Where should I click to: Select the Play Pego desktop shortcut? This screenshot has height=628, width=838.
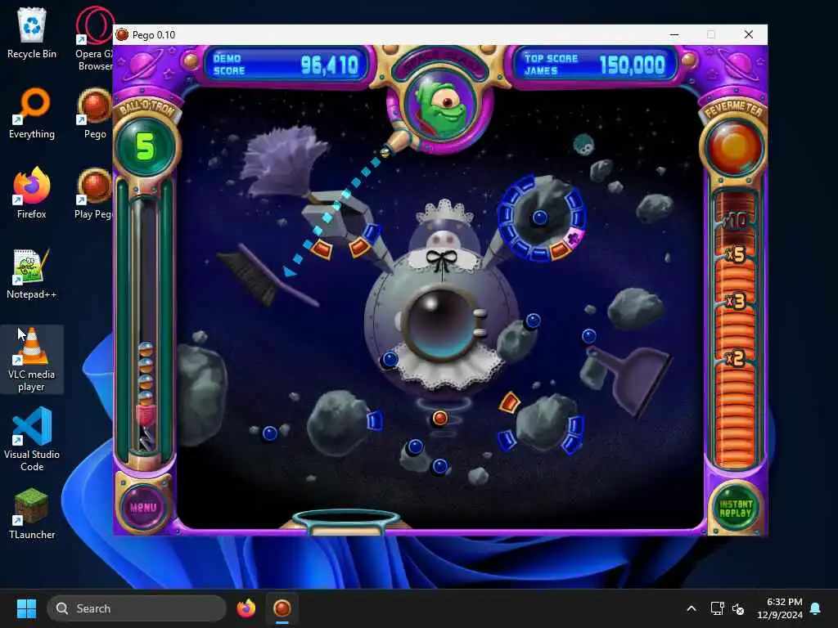point(94,193)
